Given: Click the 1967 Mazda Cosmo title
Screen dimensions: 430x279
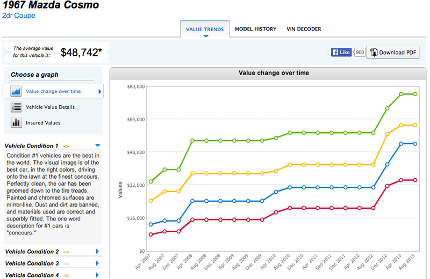Looking at the screenshot, I should (x=51, y=5).
